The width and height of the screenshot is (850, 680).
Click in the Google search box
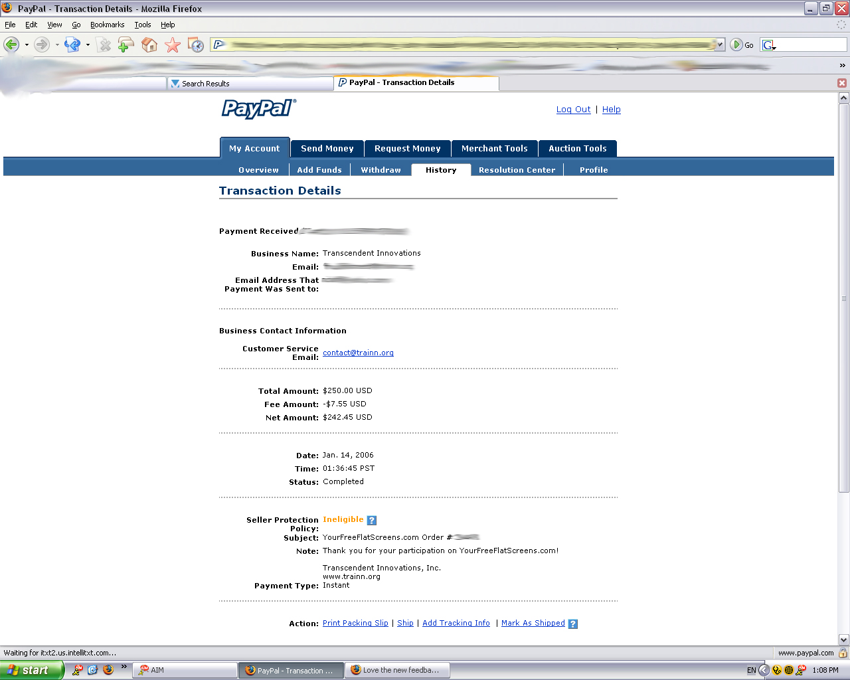click(x=811, y=44)
